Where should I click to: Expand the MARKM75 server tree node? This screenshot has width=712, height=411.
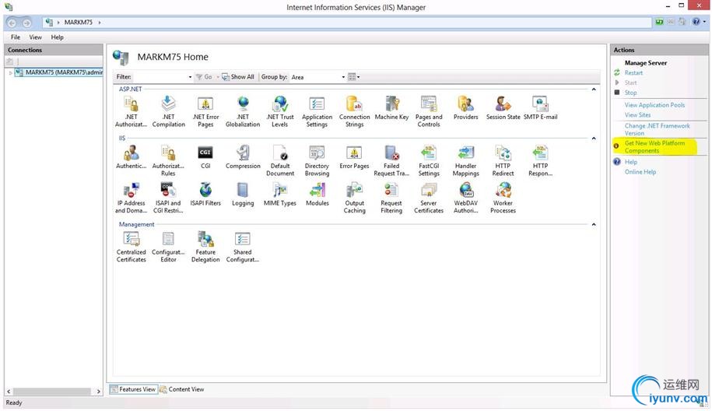pos(10,73)
